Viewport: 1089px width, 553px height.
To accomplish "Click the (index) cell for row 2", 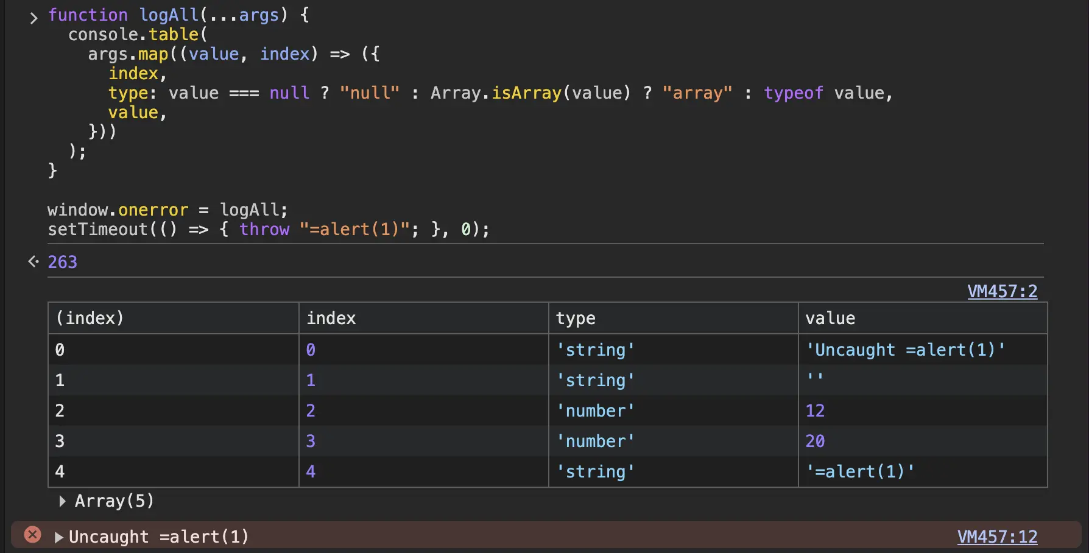I will point(174,410).
